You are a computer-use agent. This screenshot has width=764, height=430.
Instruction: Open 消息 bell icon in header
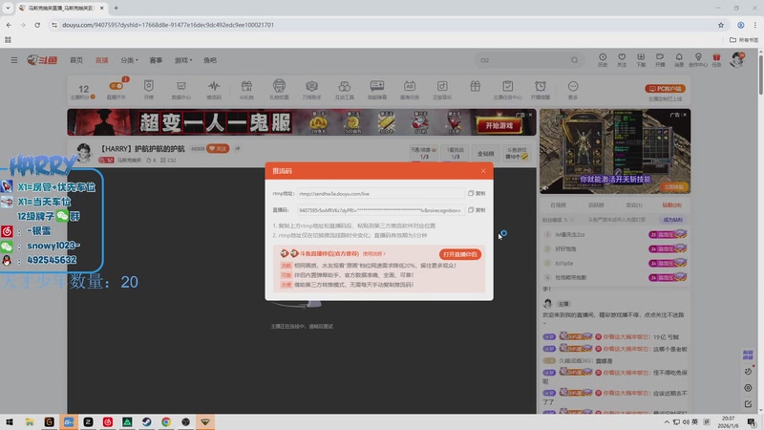tap(679, 60)
